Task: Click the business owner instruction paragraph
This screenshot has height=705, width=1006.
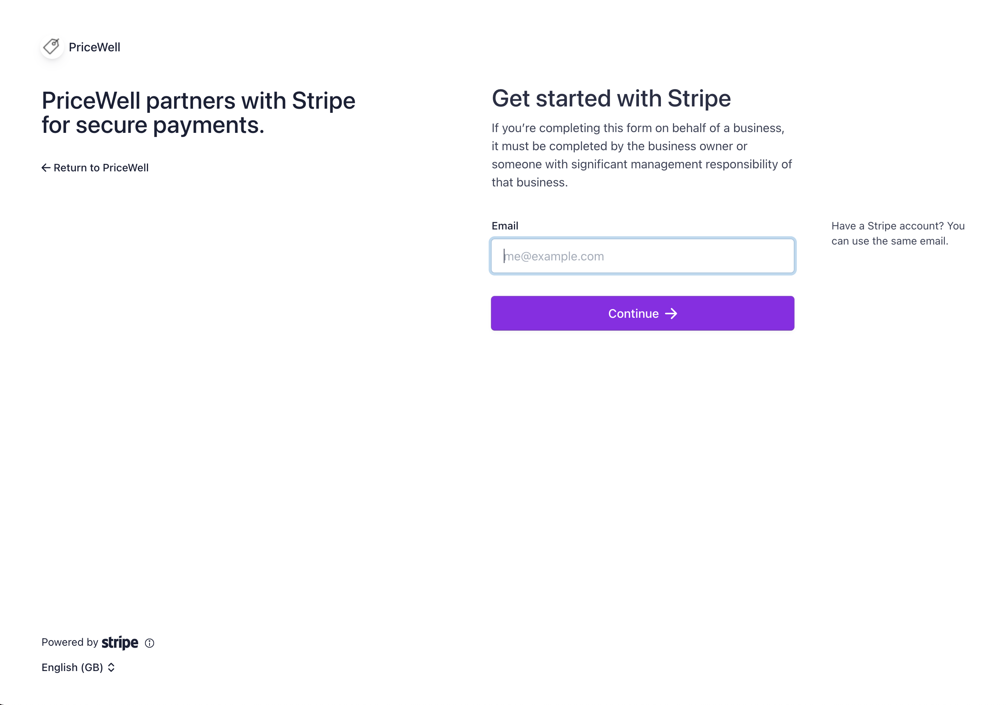Action: pyautogui.click(x=642, y=155)
